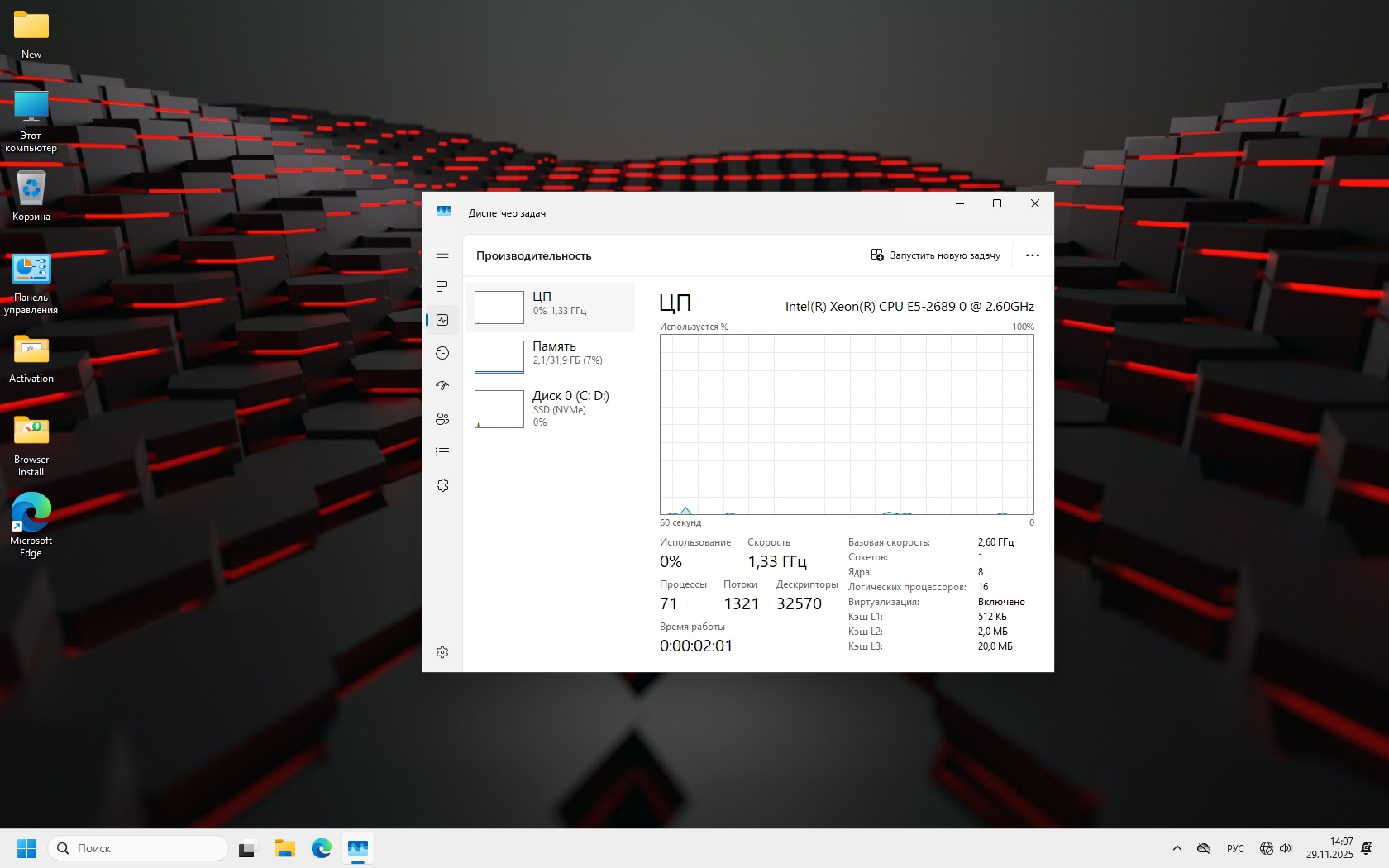This screenshot has width=1389, height=868.
Task: Click the Windows taskbar search box
Action: pos(138,848)
